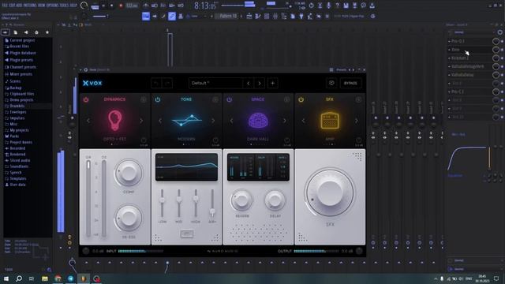Open the Pattern 10 selector
Image resolution: width=505 pixels, height=284 pixels.
(x=228, y=16)
